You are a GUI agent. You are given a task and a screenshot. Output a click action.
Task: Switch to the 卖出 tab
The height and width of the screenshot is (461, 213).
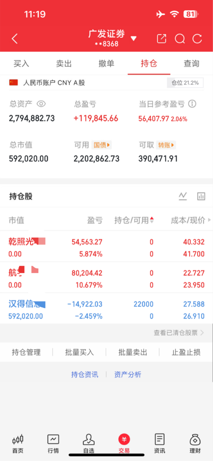pos(64,63)
